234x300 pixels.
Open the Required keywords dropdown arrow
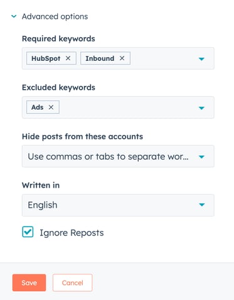click(201, 59)
